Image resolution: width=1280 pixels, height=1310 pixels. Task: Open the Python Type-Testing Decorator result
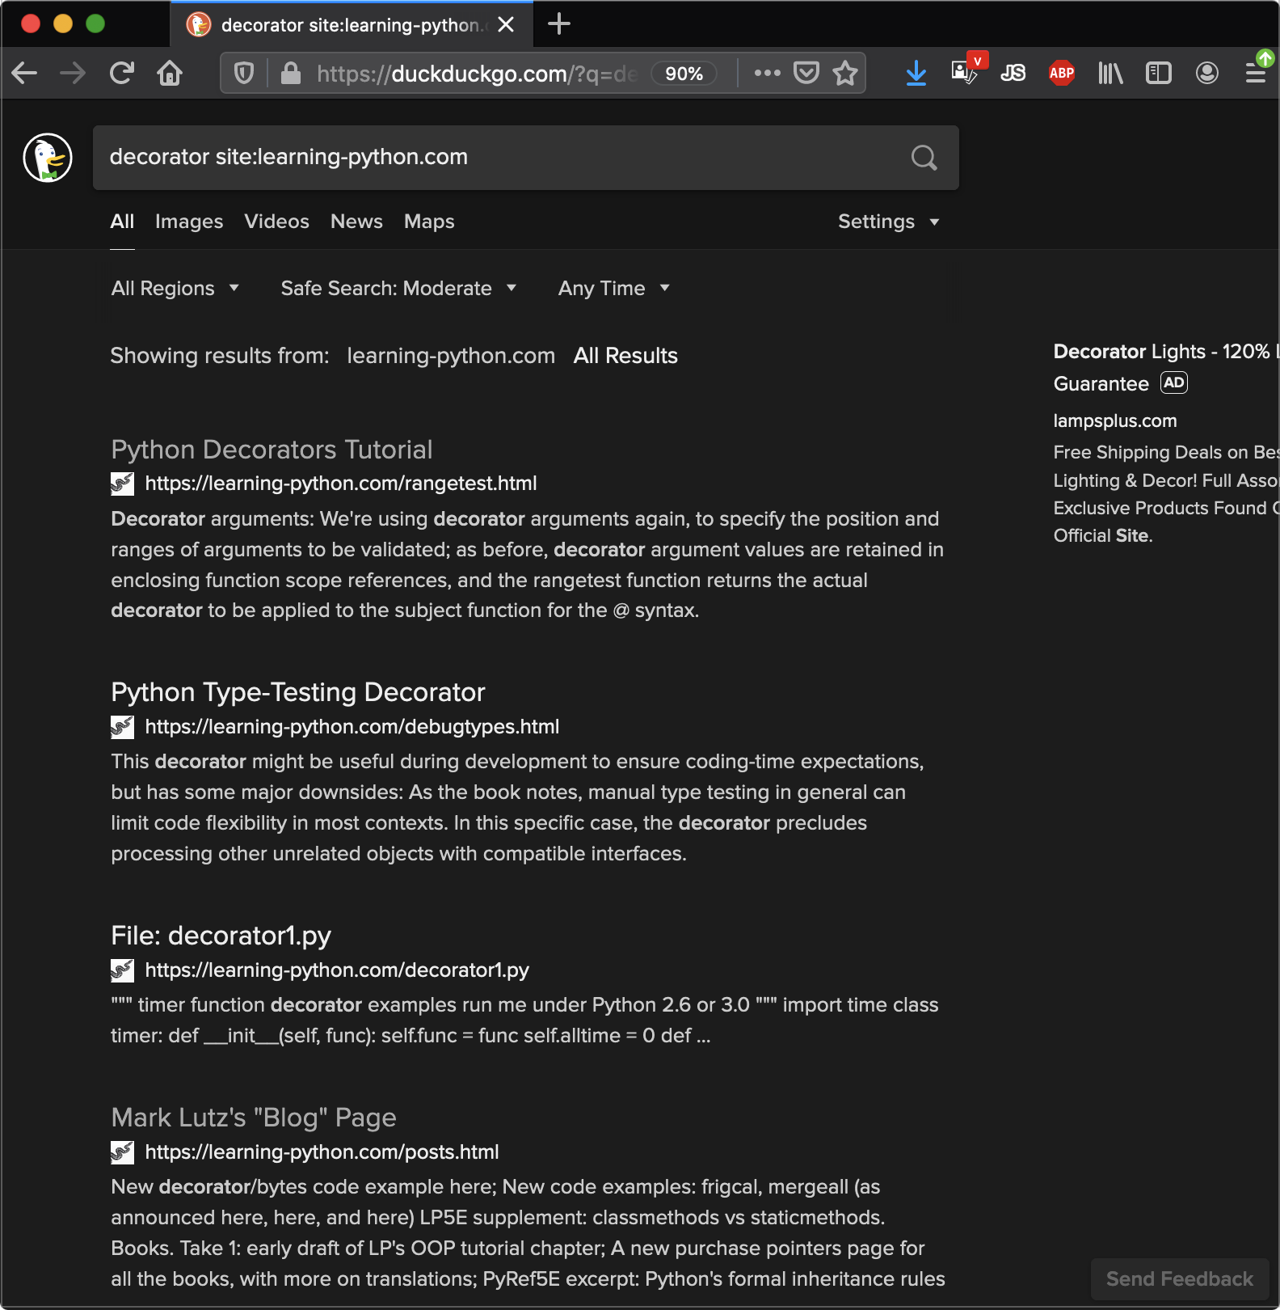coord(297,693)
